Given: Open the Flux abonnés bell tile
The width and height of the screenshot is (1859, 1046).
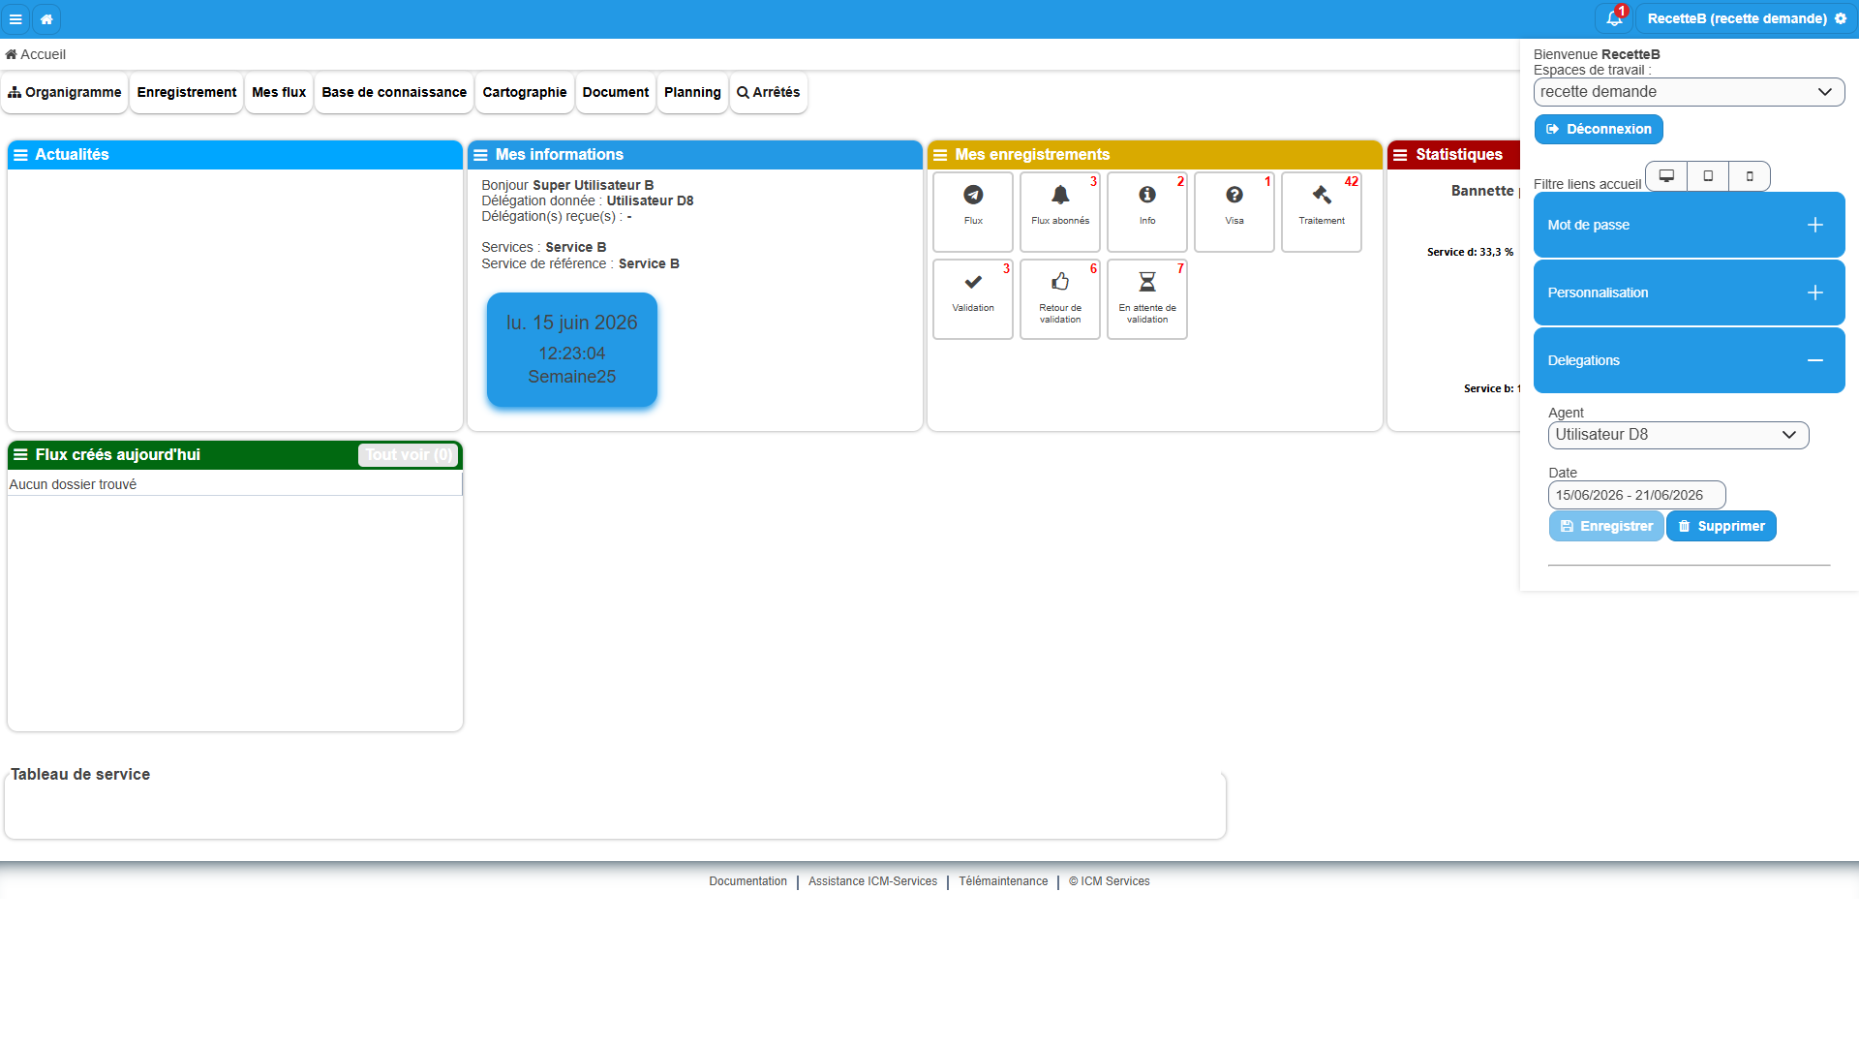Looking at the screenshot, I should [1060, 212].
